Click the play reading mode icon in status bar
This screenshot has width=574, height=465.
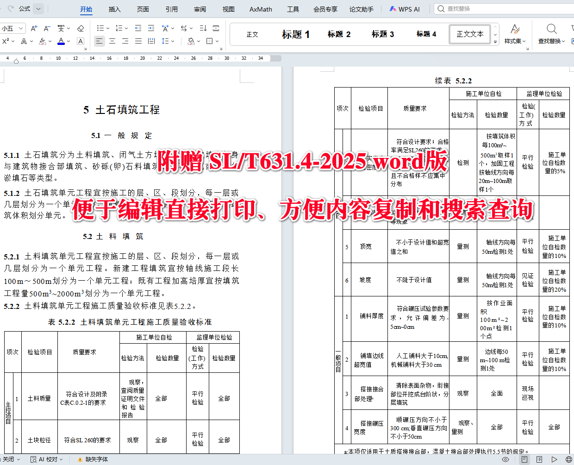click(554, 459)
